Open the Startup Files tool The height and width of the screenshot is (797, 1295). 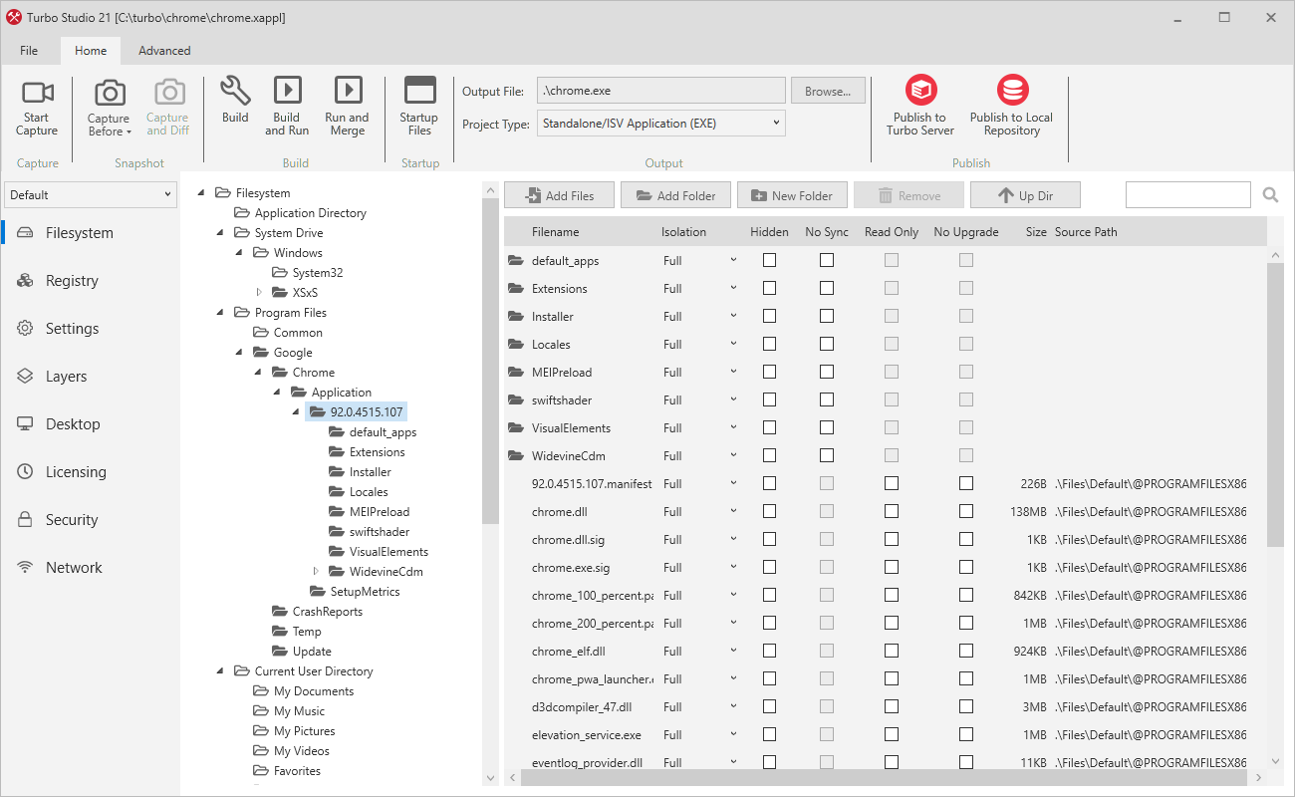tap(419, 106)
